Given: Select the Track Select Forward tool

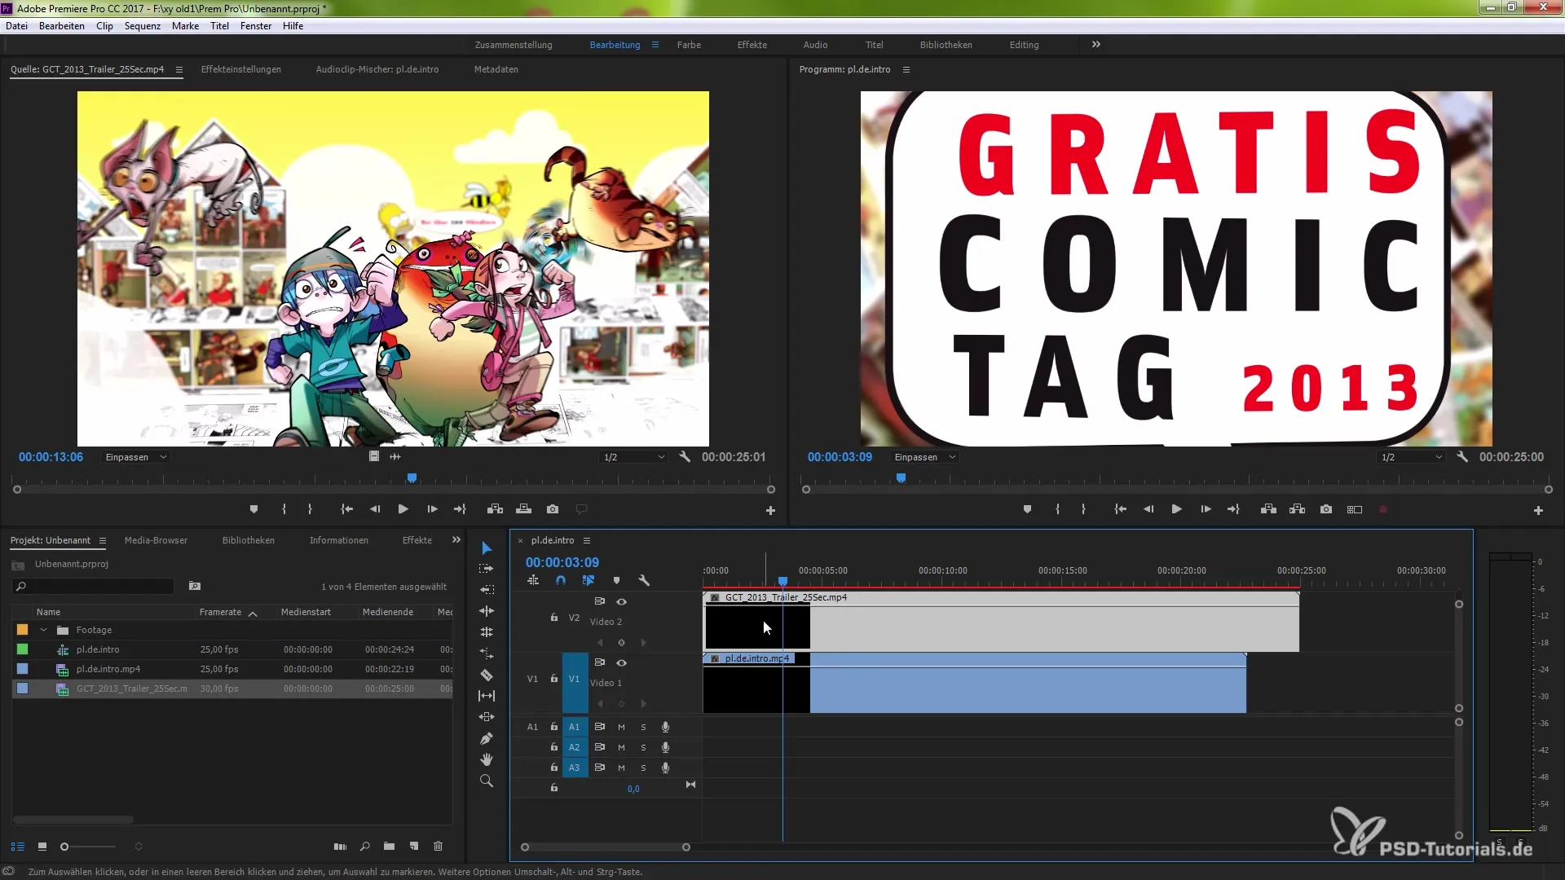Looking at the screenshot, I should 487,569.
